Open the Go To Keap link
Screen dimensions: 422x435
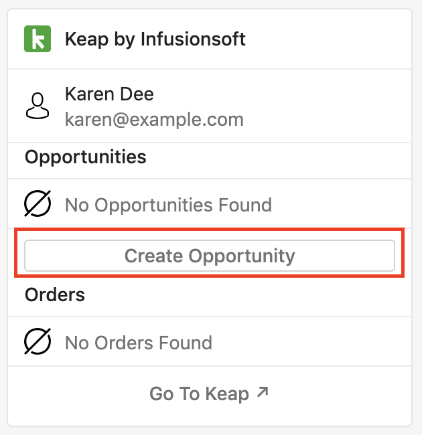click(209, 394)
